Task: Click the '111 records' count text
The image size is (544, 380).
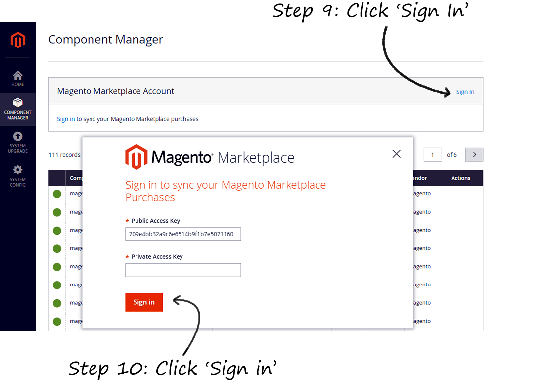Action: [x=65, y=155]
